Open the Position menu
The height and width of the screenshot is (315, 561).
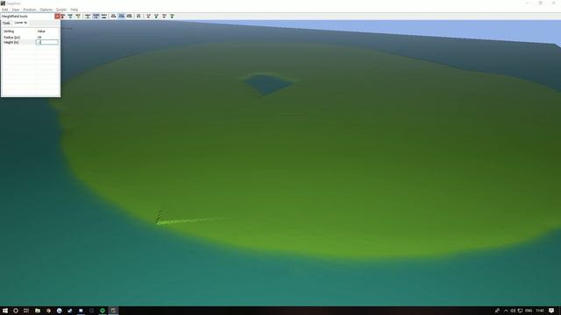tap(30, 10)
